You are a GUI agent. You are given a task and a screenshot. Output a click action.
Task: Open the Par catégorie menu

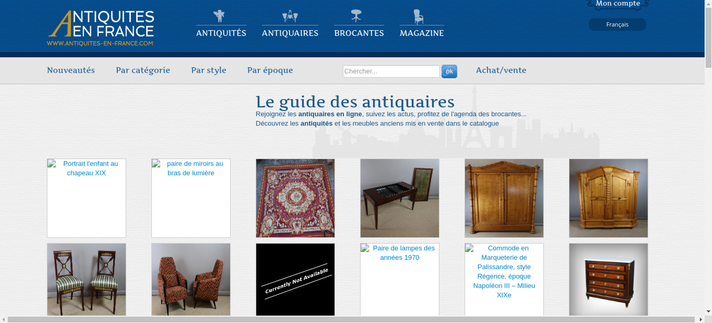click(x=143, y=70)
